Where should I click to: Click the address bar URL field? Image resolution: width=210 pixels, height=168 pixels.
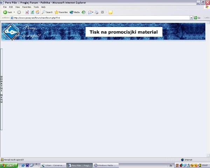(101, 17)
